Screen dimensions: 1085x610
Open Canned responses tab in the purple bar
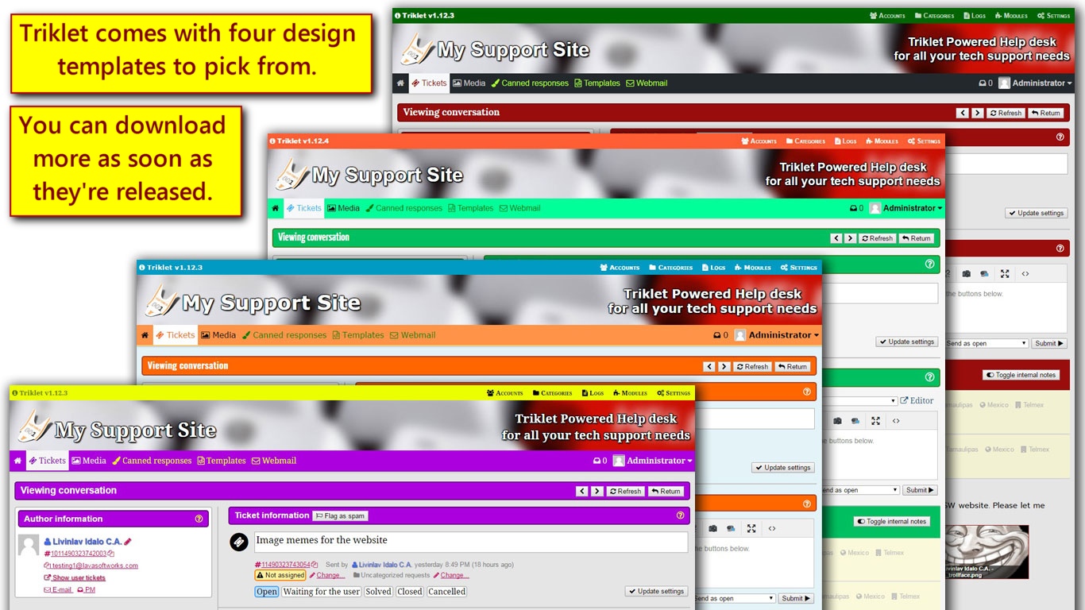point(152,461)
